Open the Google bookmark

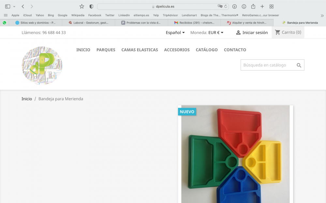63,15
